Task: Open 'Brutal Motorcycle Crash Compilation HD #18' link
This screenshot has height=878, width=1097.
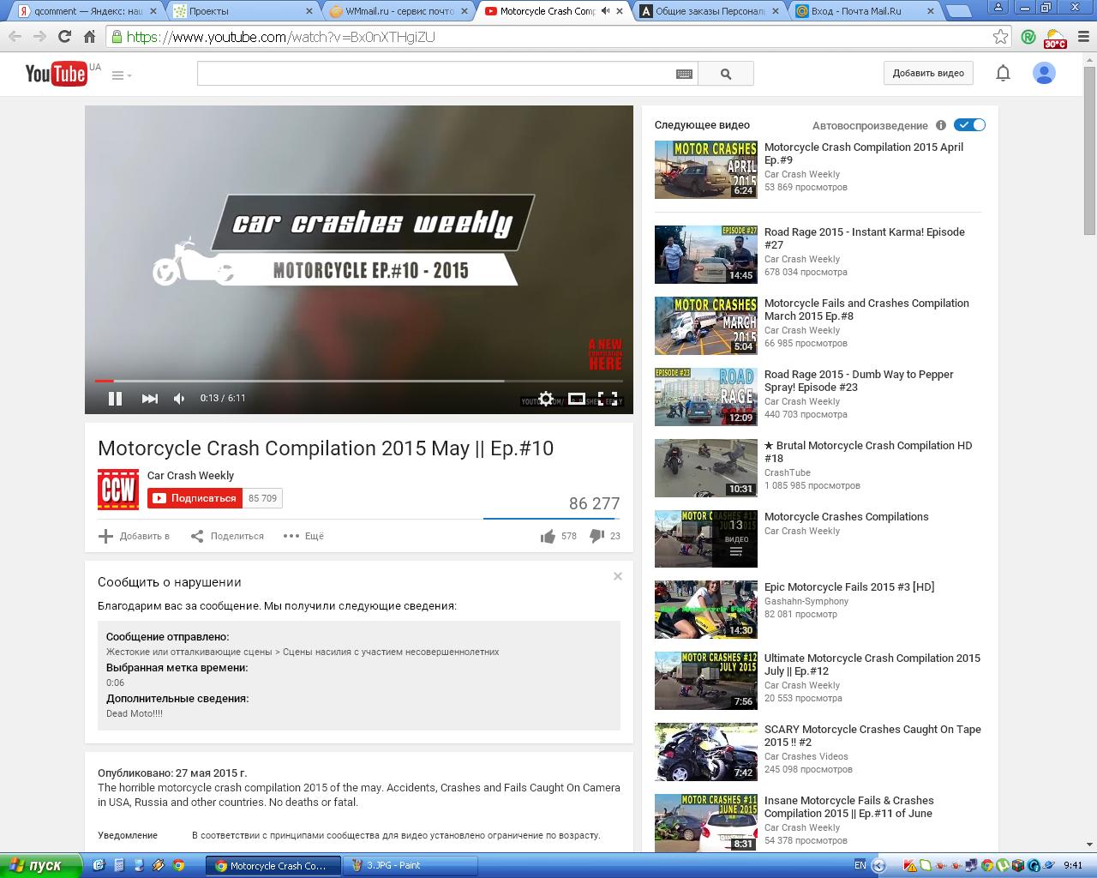Action: 868,452
